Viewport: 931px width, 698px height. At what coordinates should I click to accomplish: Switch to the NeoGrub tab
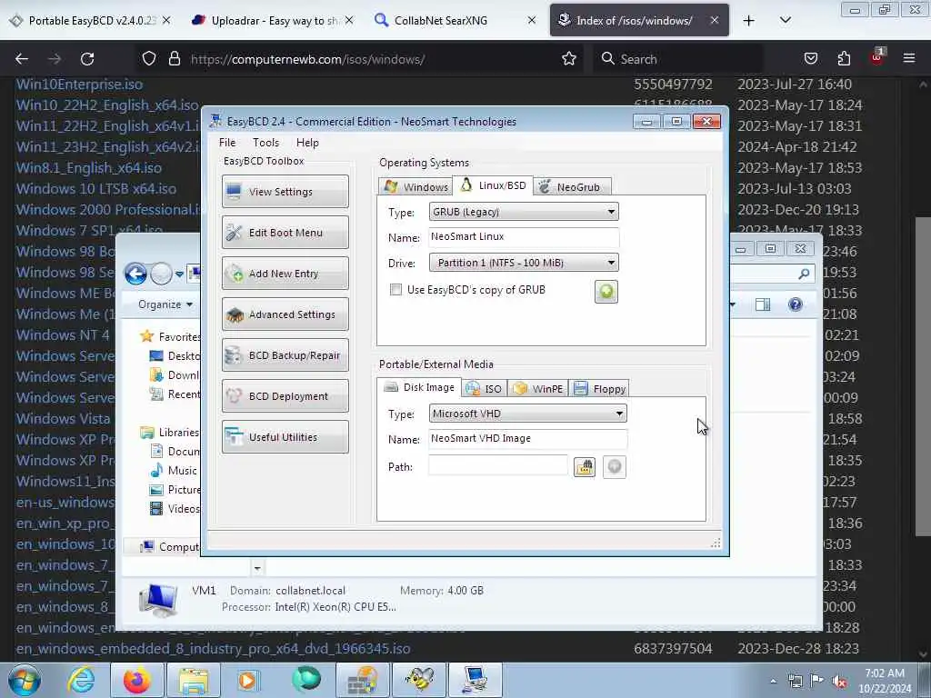tap(572, 187)
